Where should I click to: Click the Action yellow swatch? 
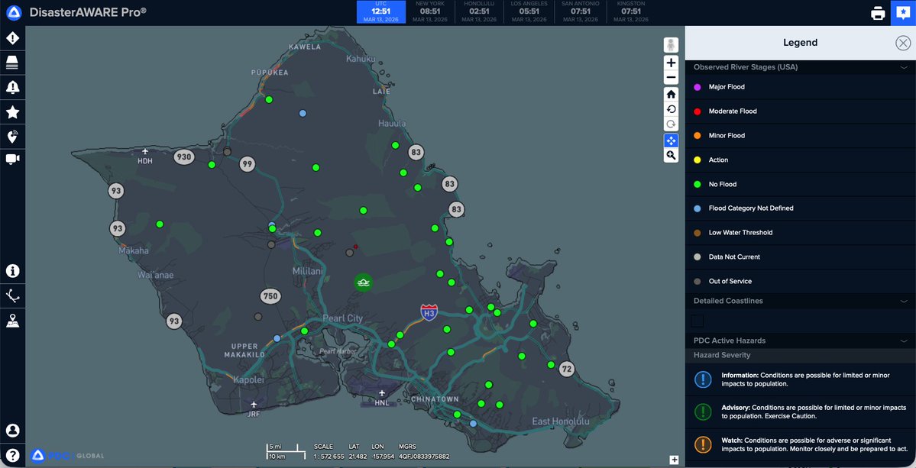(697, 160)
